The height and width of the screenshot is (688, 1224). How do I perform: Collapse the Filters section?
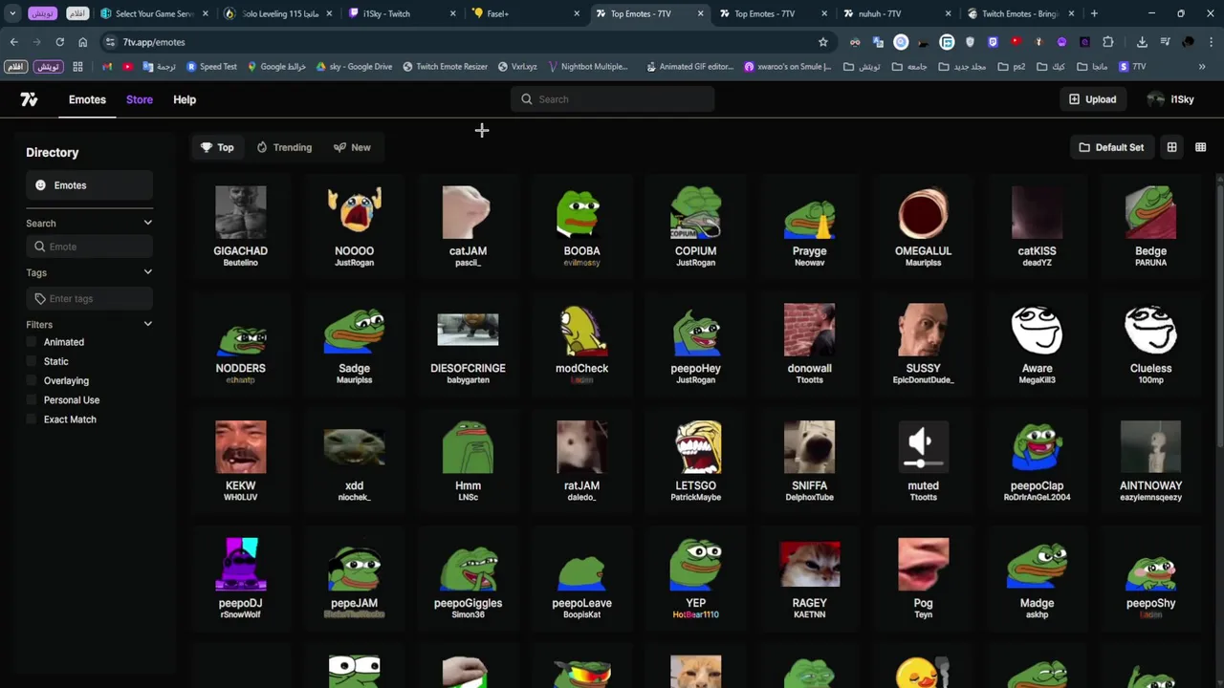tap(147, 324)
